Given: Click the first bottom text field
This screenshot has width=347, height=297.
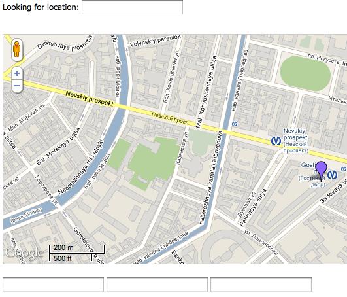Looking at the screenshot, I should point(53,285).
